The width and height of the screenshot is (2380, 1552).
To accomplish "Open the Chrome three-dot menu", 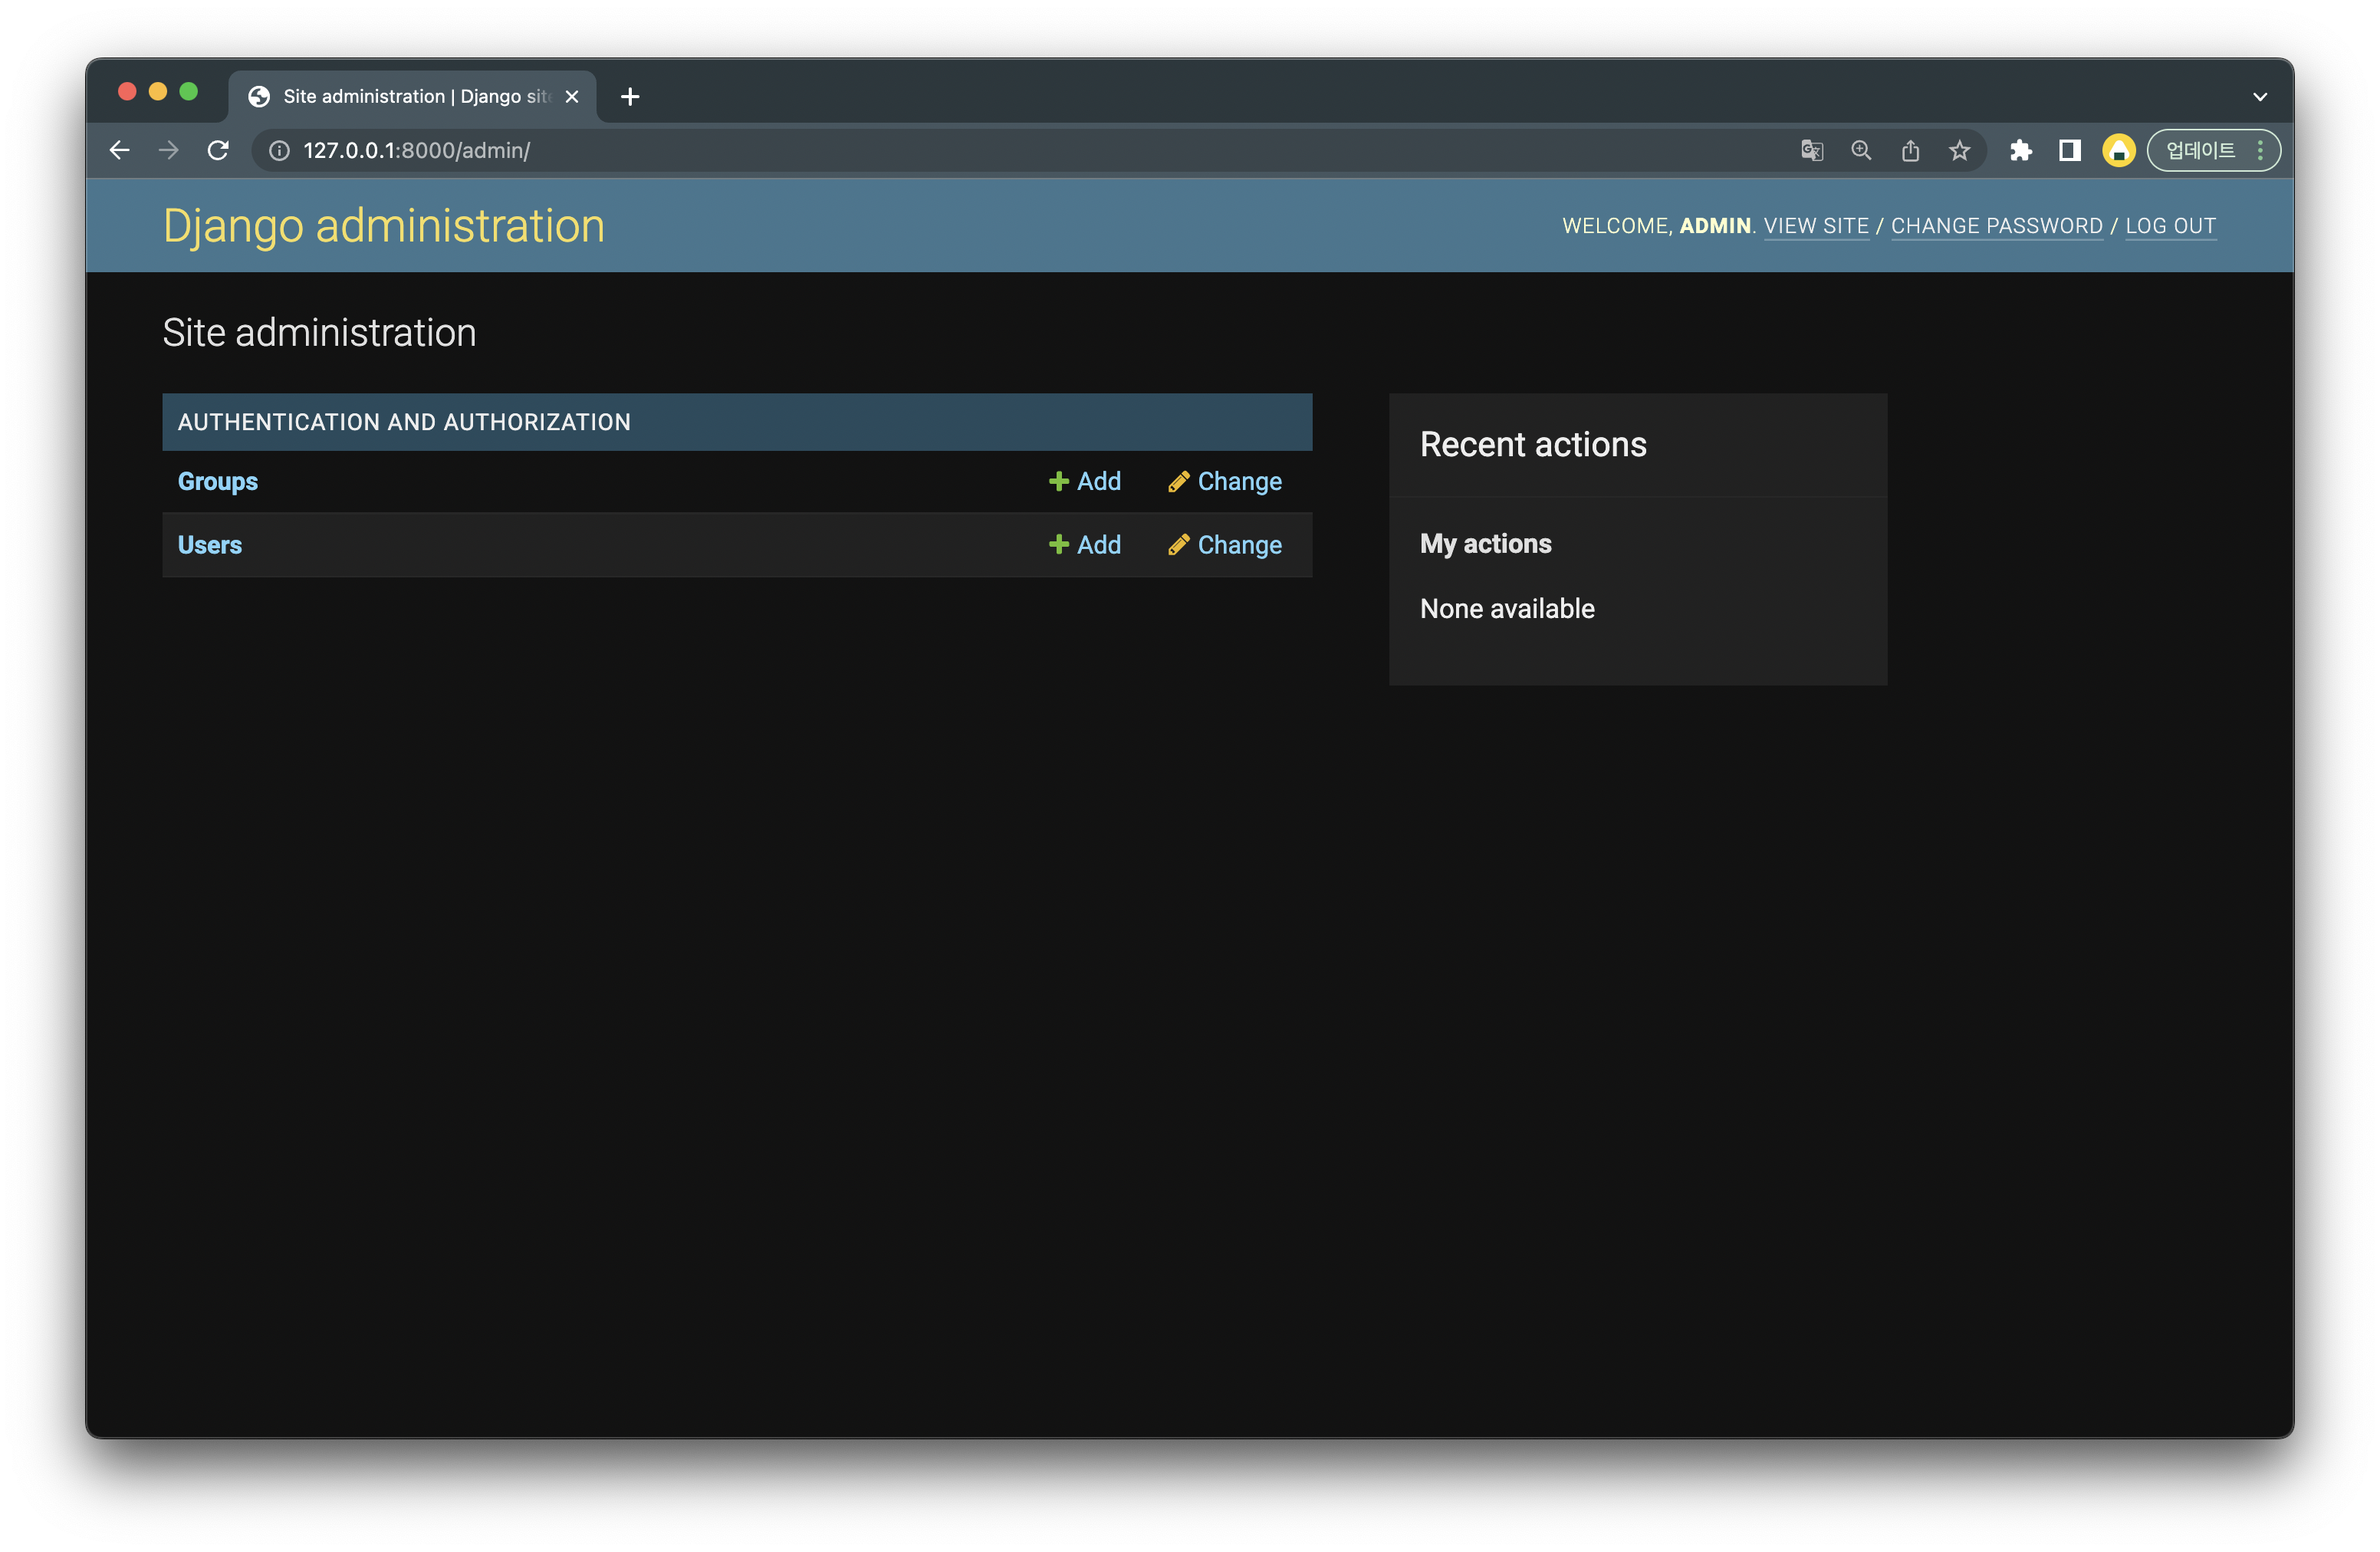I will [x=2260, y=150].
